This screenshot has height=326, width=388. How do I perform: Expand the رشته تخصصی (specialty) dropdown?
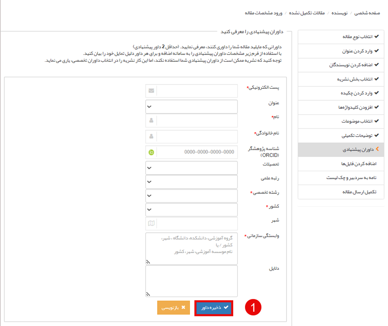191,196
